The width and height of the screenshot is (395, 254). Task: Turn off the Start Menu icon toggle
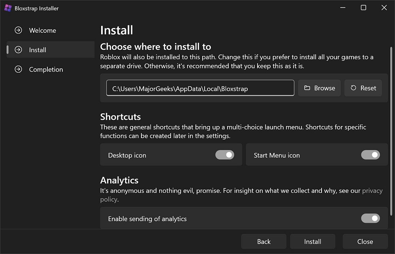(x=371, y=155)
